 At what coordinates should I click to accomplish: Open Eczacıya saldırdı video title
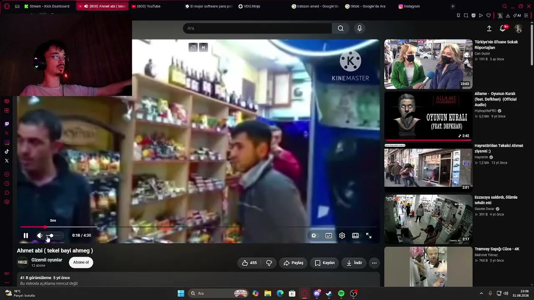pyautogui.click(x=496, y=200)
